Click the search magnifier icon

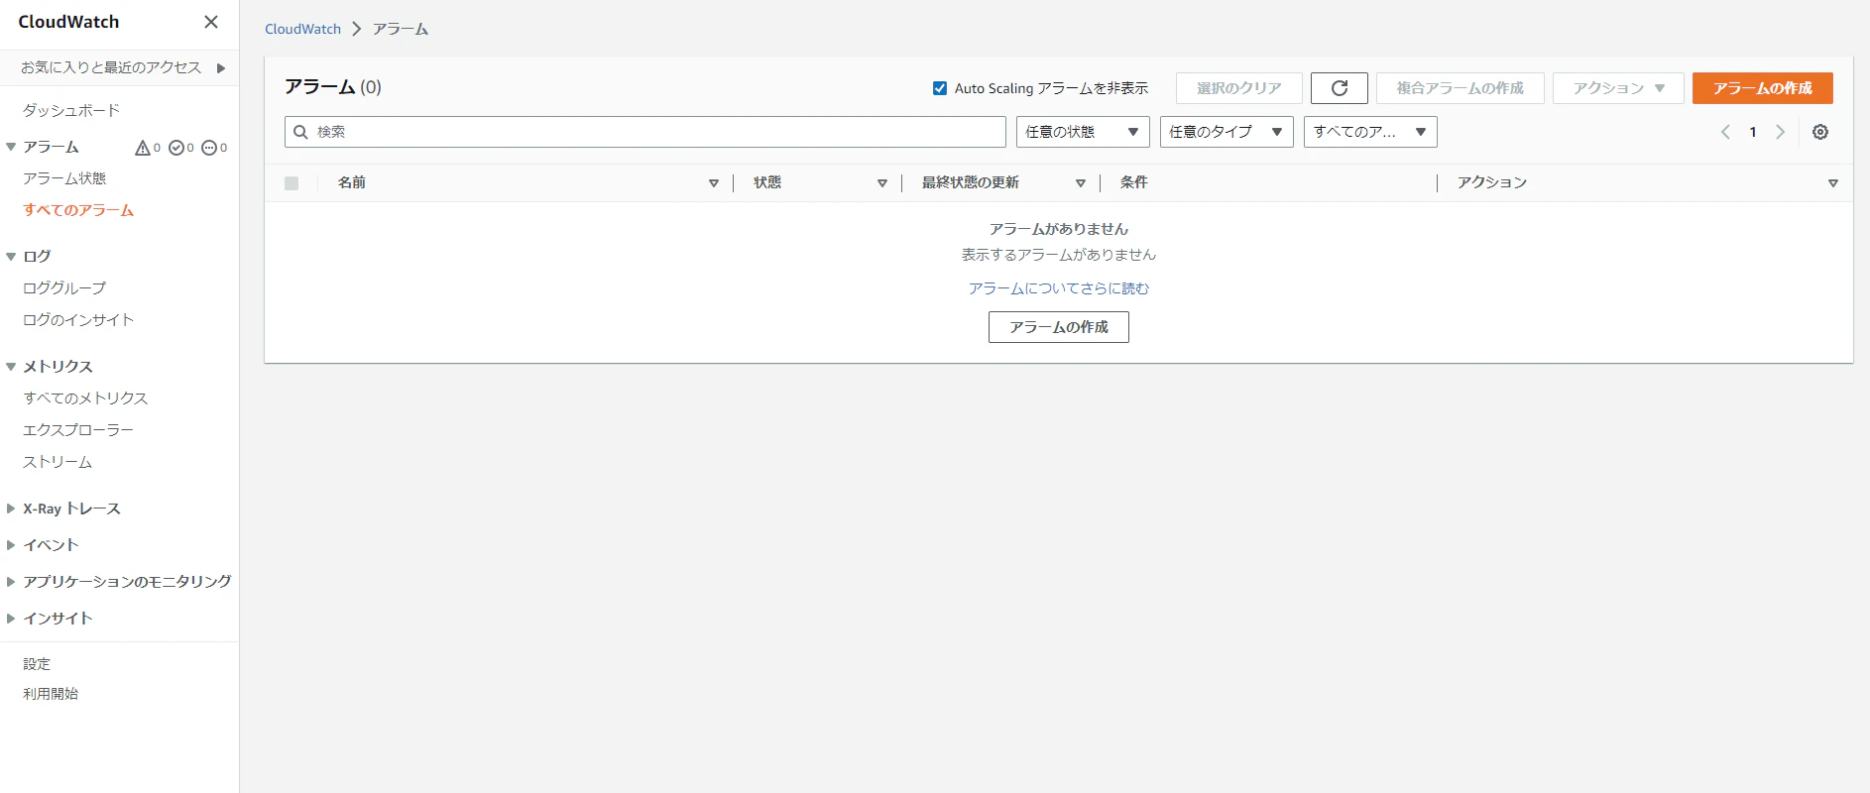coord(301,132)
